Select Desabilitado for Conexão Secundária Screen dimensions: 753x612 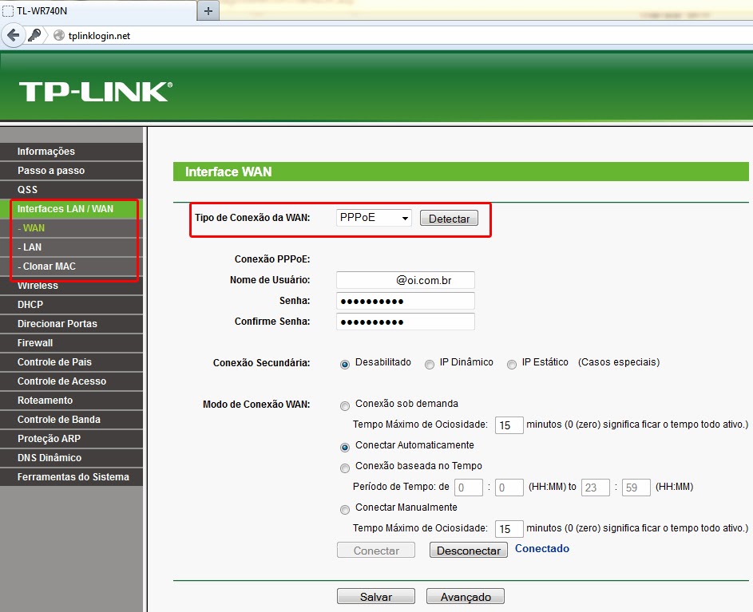(344, 363)
